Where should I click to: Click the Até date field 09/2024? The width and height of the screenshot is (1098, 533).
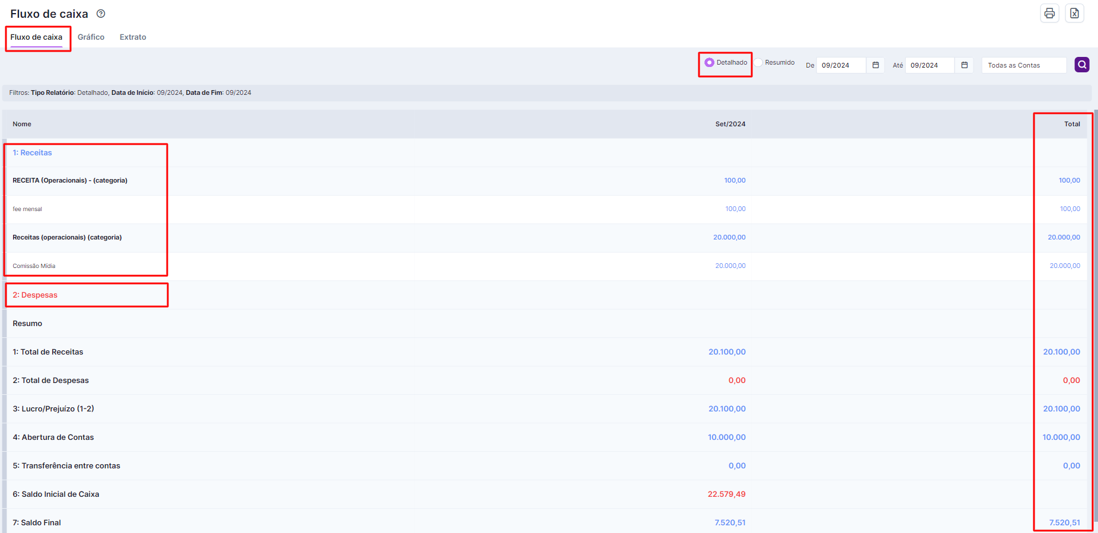[x=930, y=65]
